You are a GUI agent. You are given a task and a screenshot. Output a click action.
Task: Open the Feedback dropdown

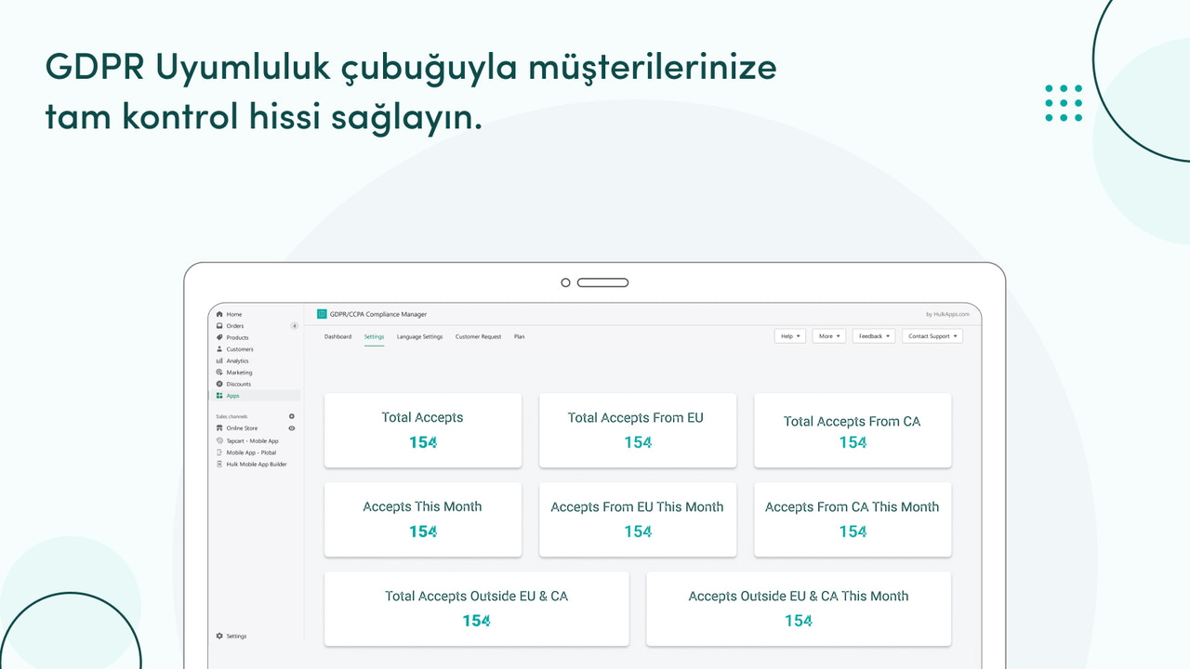click(874, 336)
